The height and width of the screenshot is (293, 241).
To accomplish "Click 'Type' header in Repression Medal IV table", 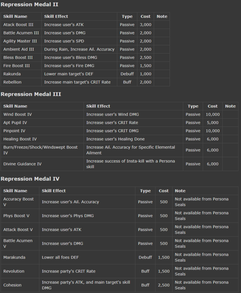I will coord(145,191).
